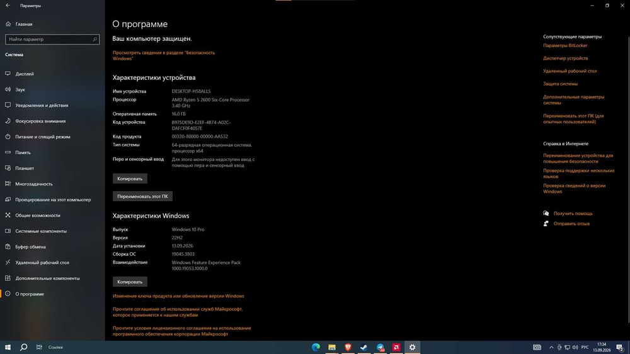630x354 pixels.
Task: Click Получить помощь link
Action: point(573,213)
